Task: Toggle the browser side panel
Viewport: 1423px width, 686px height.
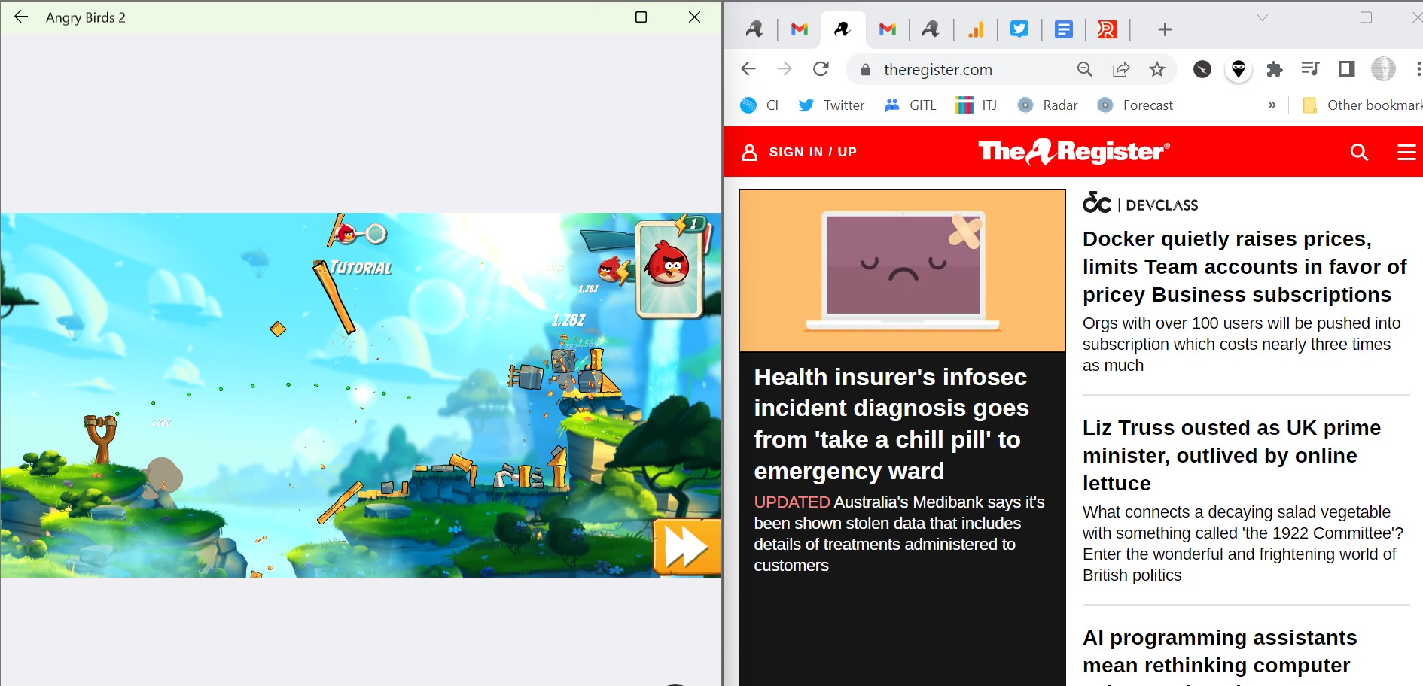Action: tap(1347, 69)
